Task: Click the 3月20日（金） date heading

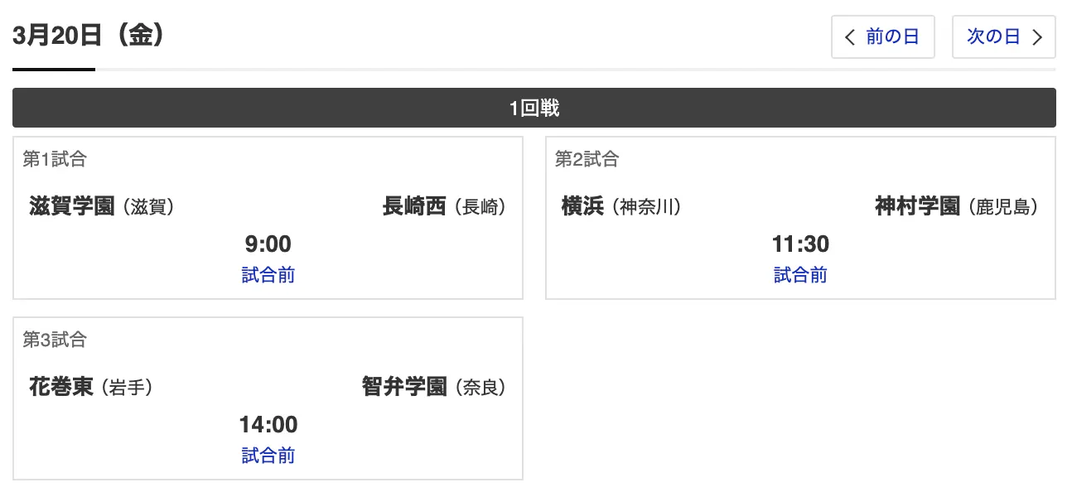Action: click(90, 36)
